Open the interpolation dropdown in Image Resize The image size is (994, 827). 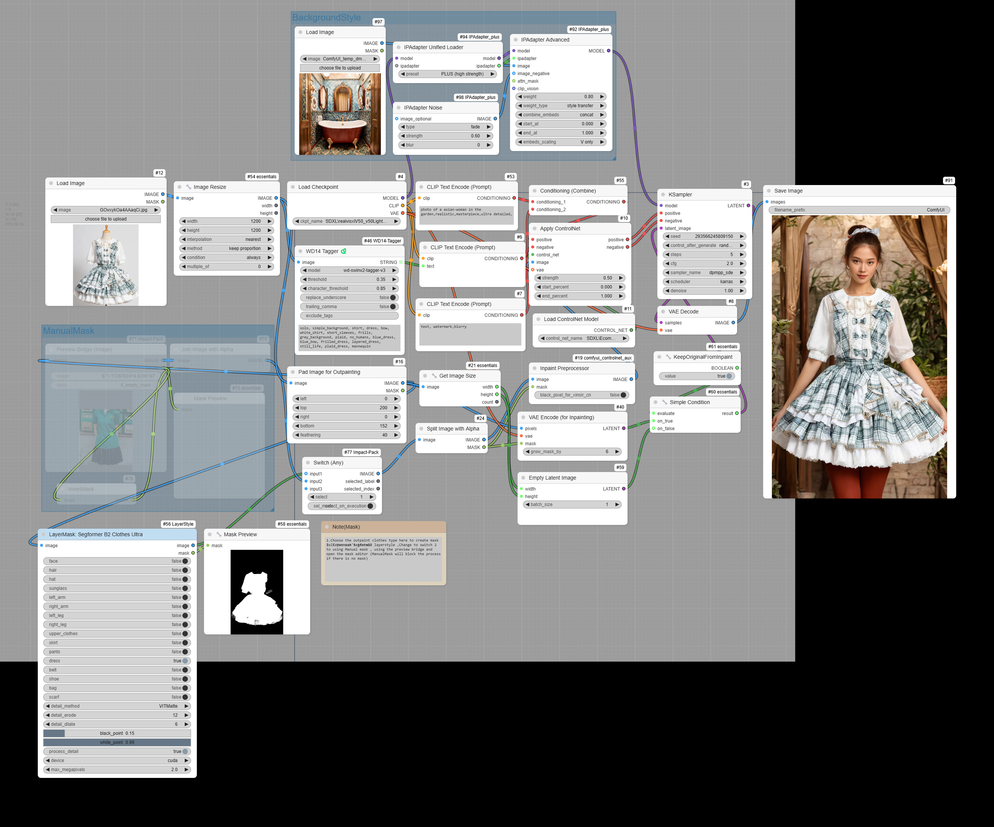tap(227, 239)
